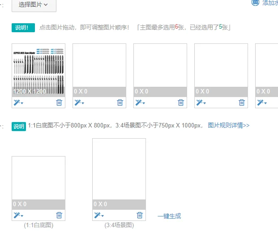Image resolution: width=278 pixels, height=233 pixels.
Task: Delete the 1:1白底图 image via trash icon
Action: (x=59, y=215)
